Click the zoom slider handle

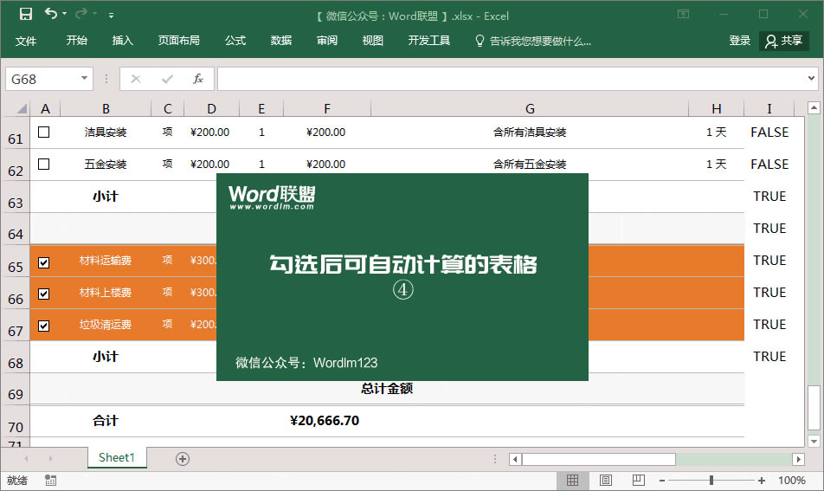click(x=711, y=481)
